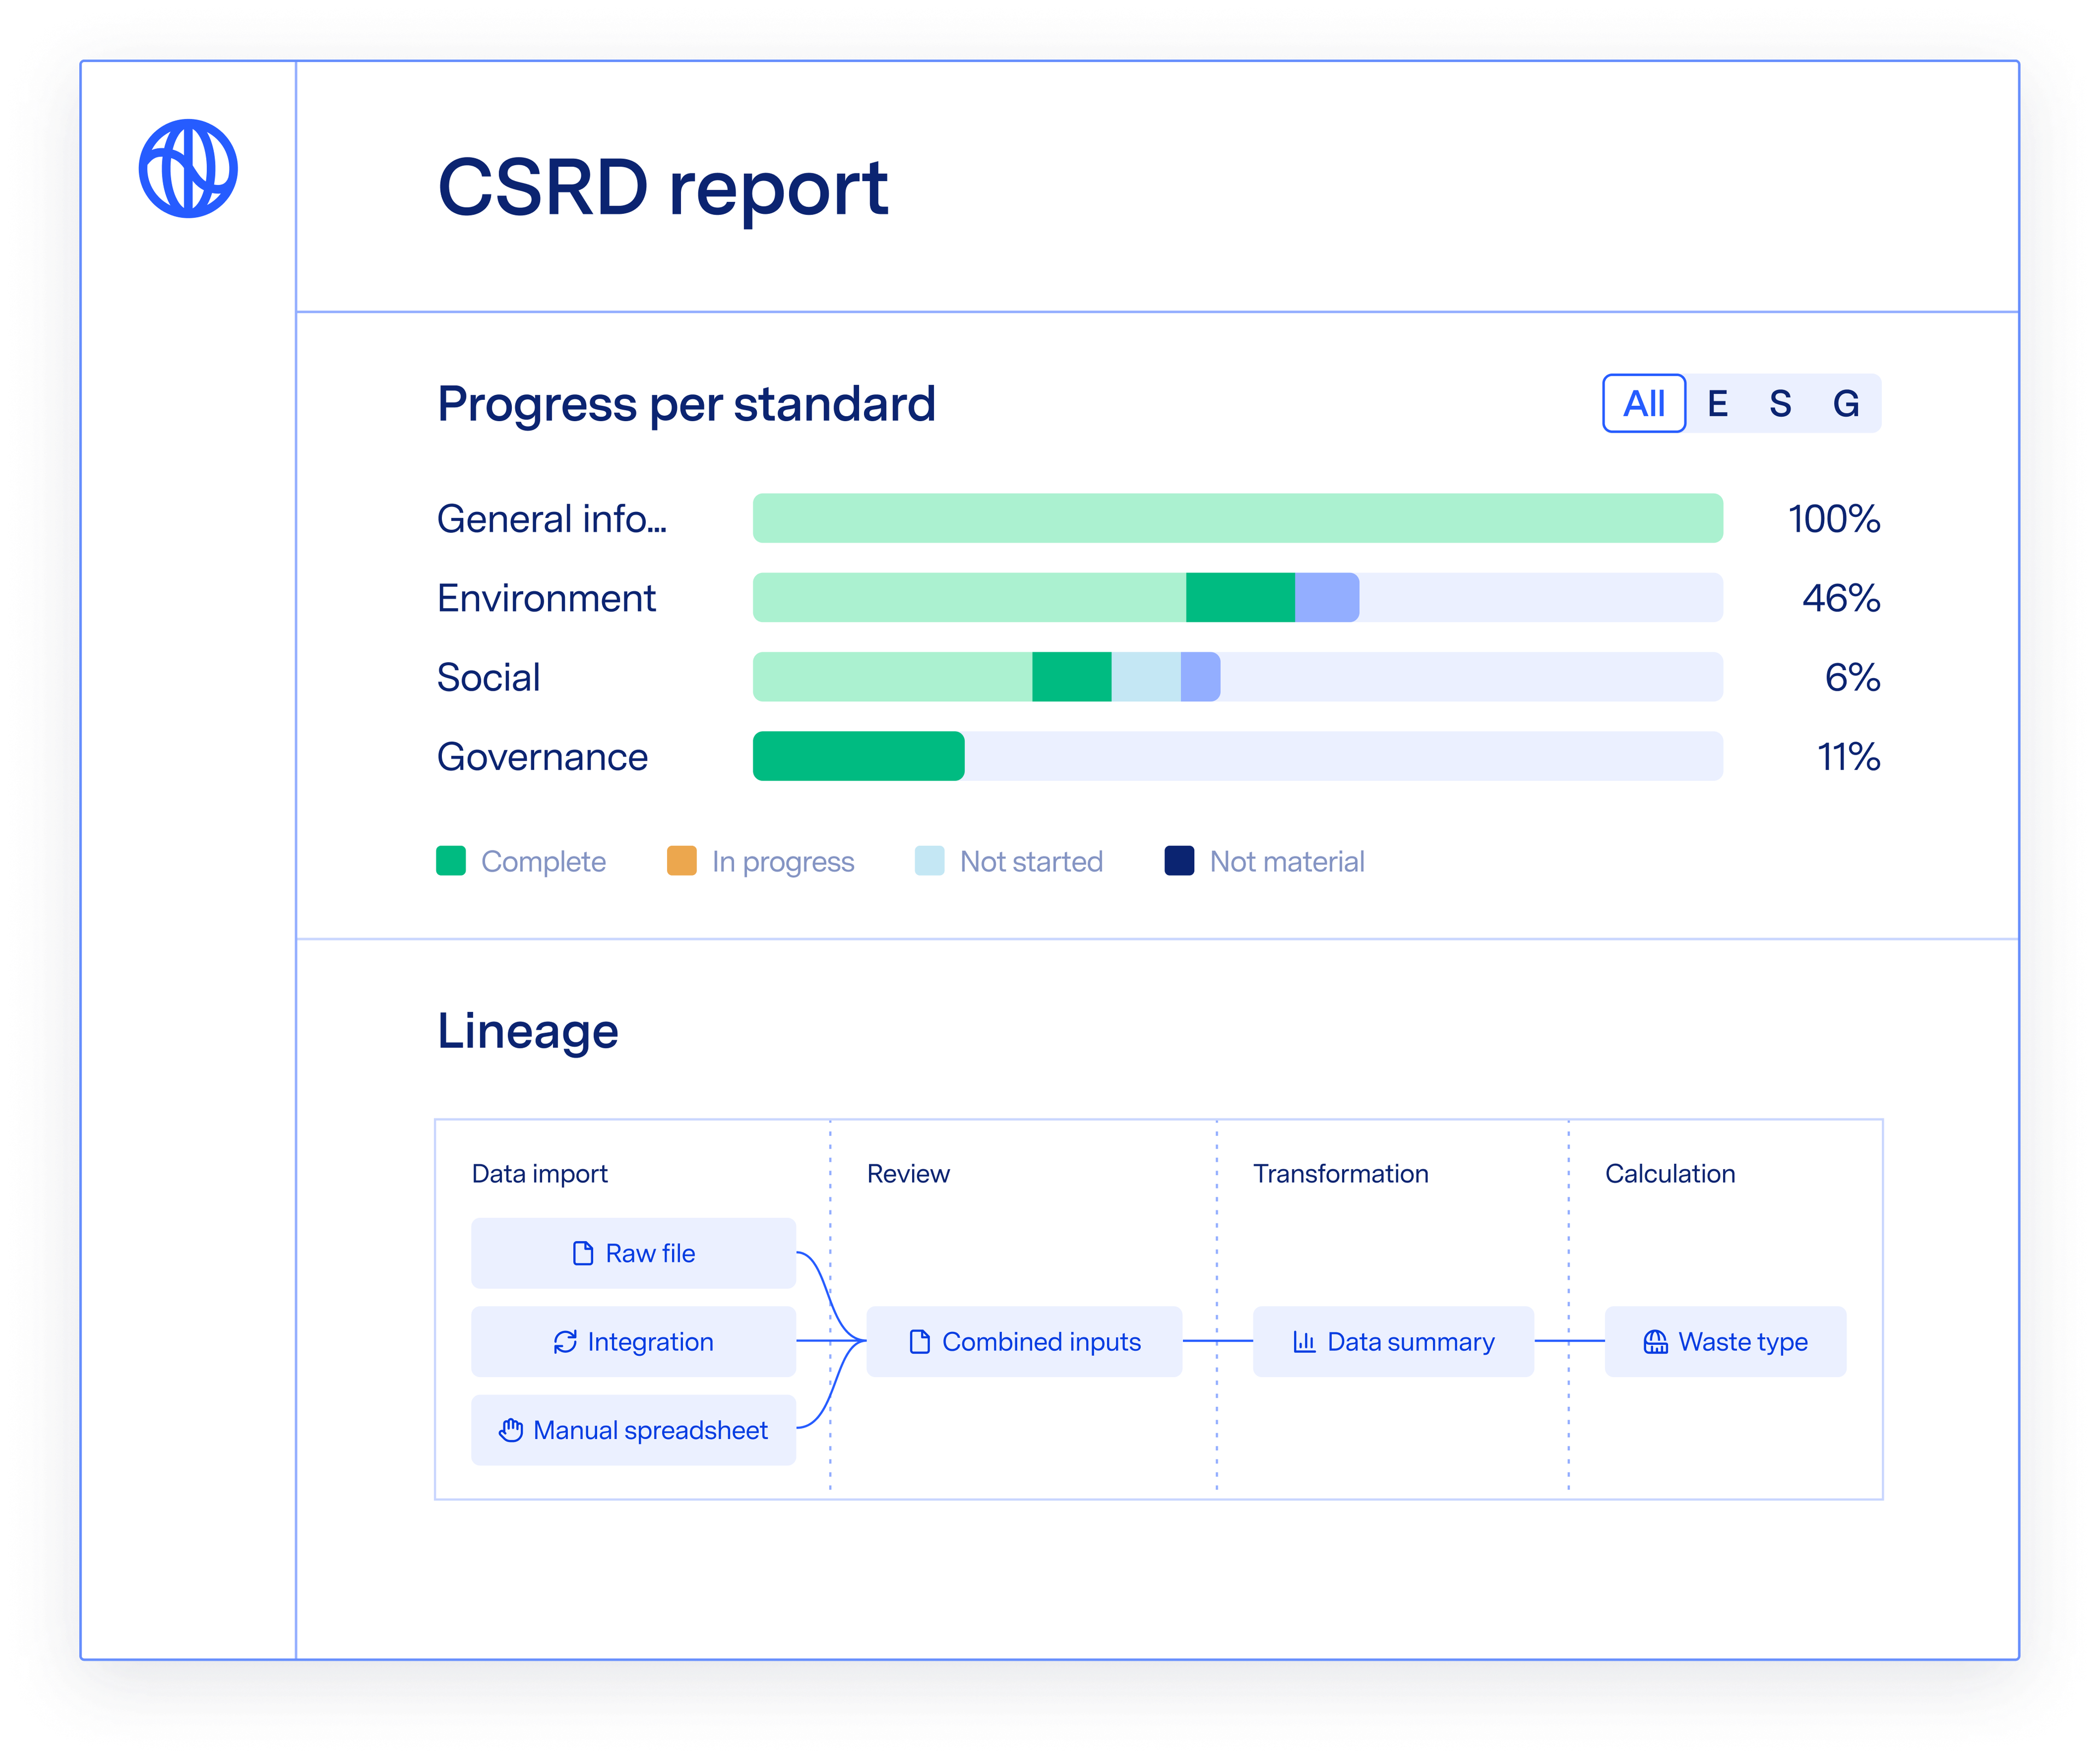Switch to the E standards filter
The width and height of the screenshot is (2100, 1760).
point(1717,404)
